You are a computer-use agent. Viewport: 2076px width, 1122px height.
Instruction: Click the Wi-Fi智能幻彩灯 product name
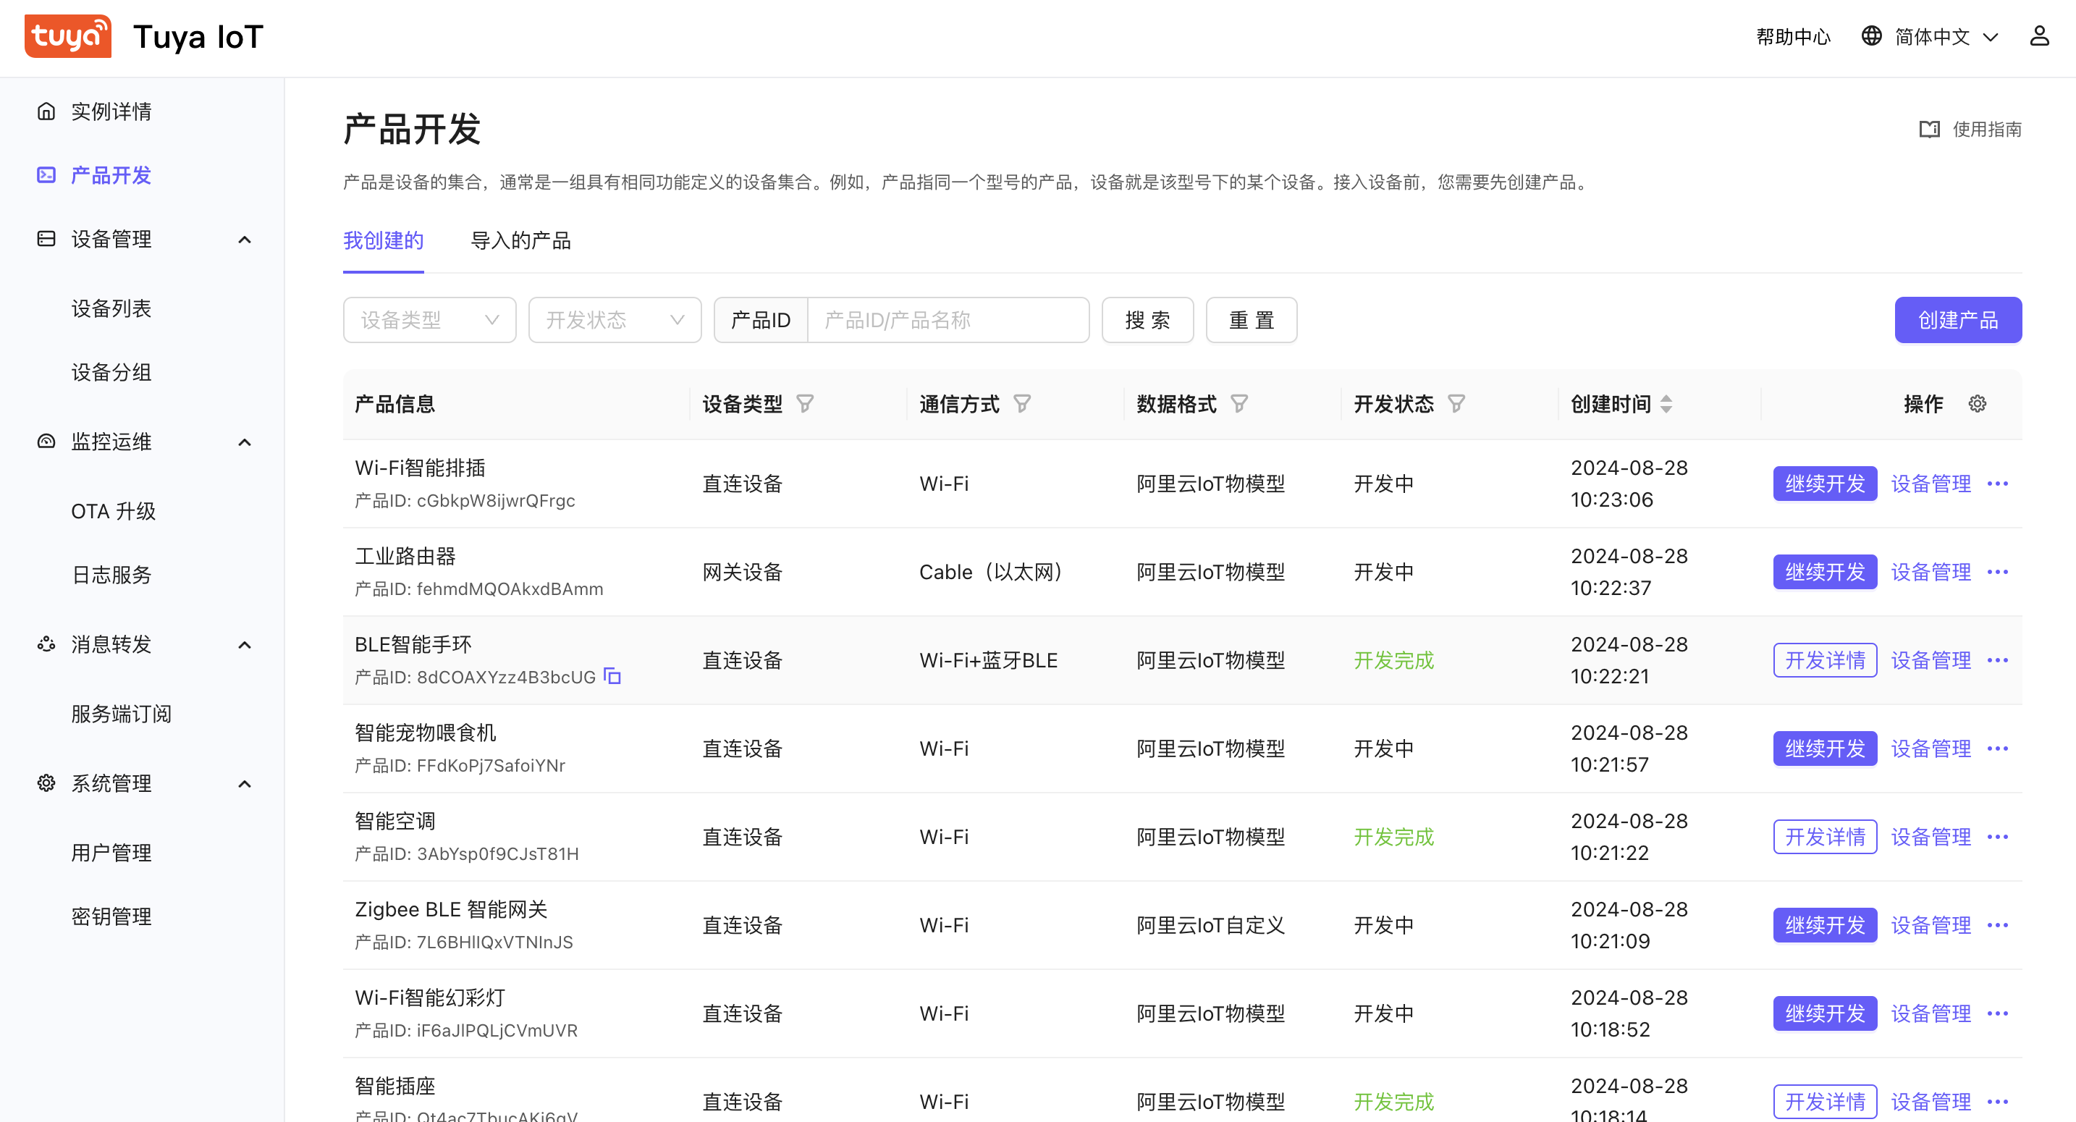click(x=429, y=998)
